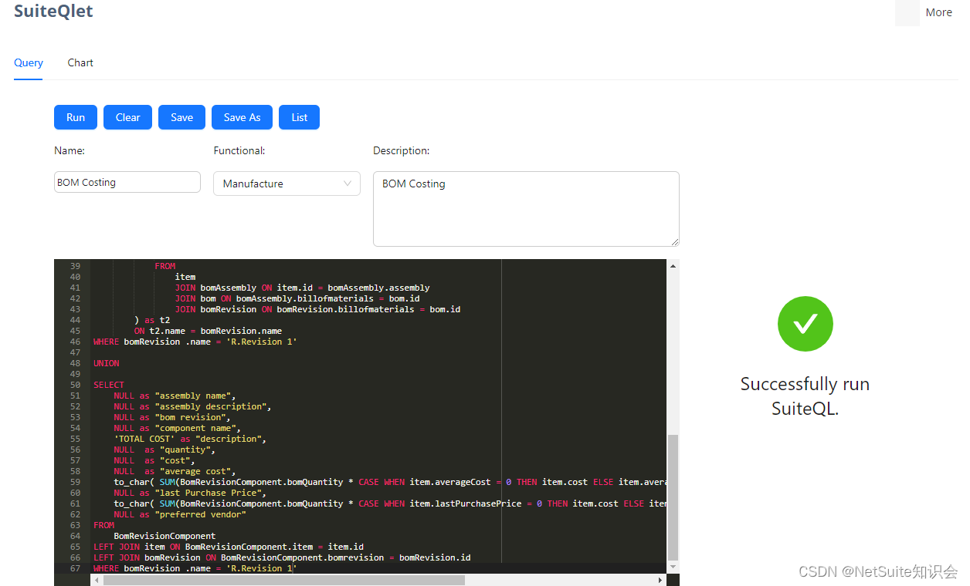Image resolution: width=970 pixels, height=586 pixels.
Task: Click the editor scroll left arrow
Action: tap(97, 580)
